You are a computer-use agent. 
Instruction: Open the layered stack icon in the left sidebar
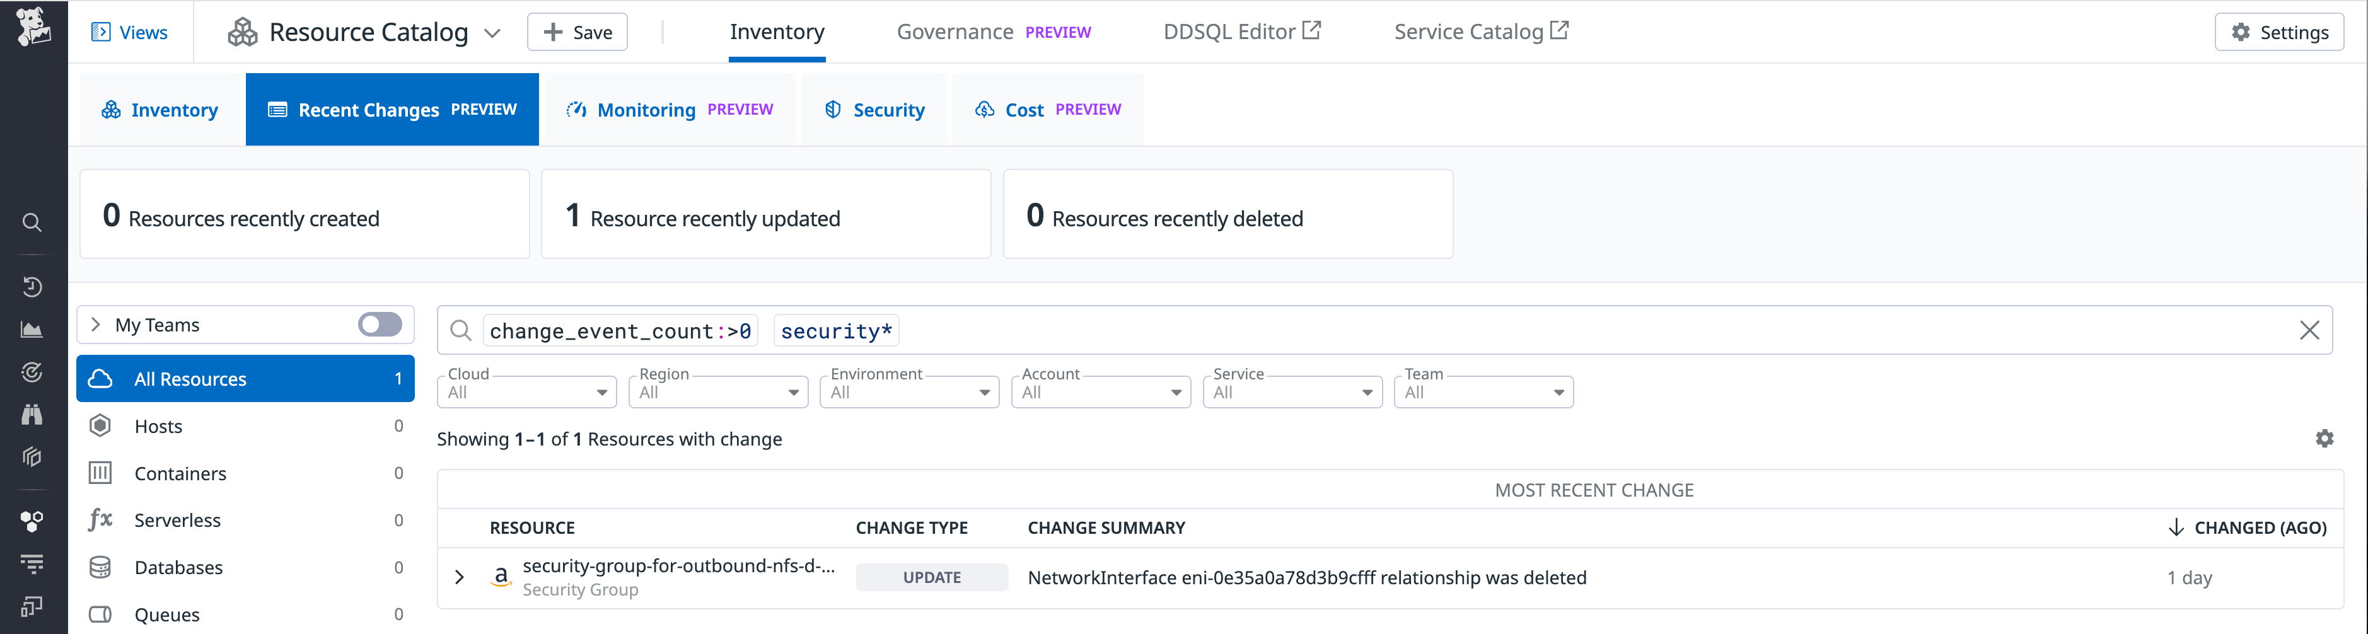(32, 457)
